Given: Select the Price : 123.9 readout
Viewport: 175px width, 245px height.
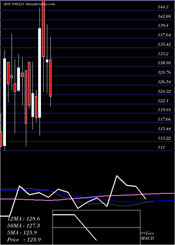Looking at the screenshot, I should pos(24,240).
